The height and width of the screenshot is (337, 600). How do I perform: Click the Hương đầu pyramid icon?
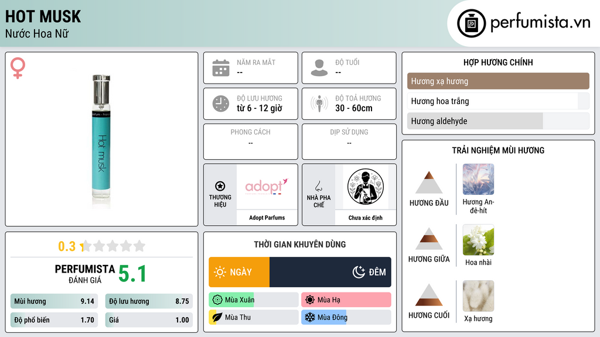pos(429,183)
